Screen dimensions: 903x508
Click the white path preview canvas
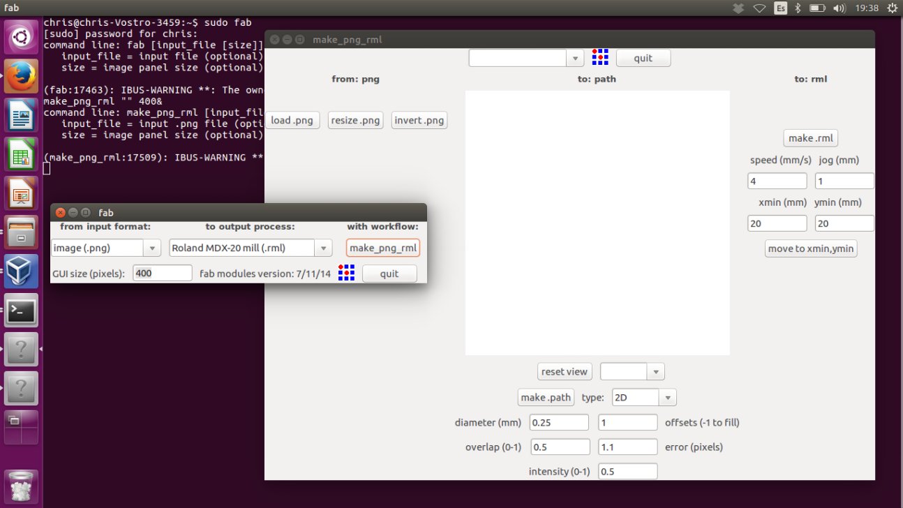(597, 223)
